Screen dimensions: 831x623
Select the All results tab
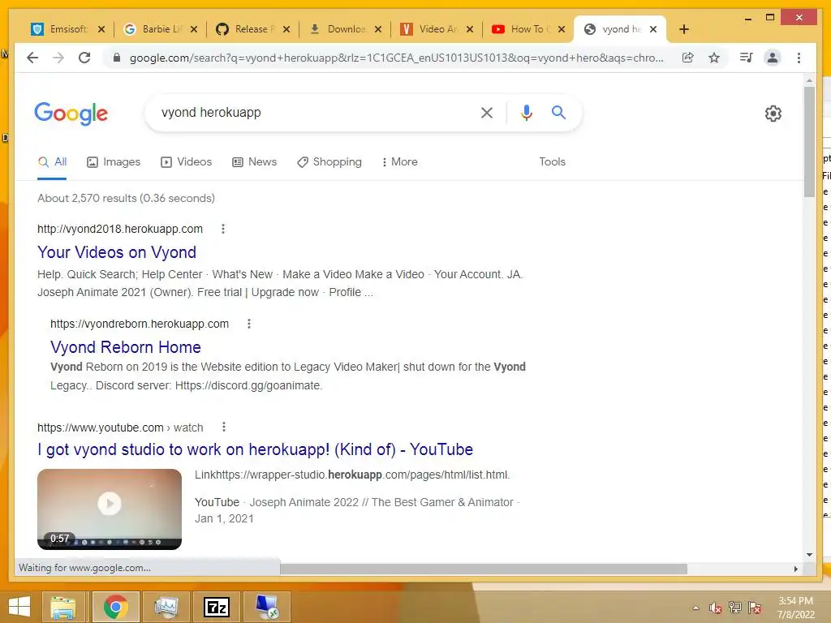[52, 161]
